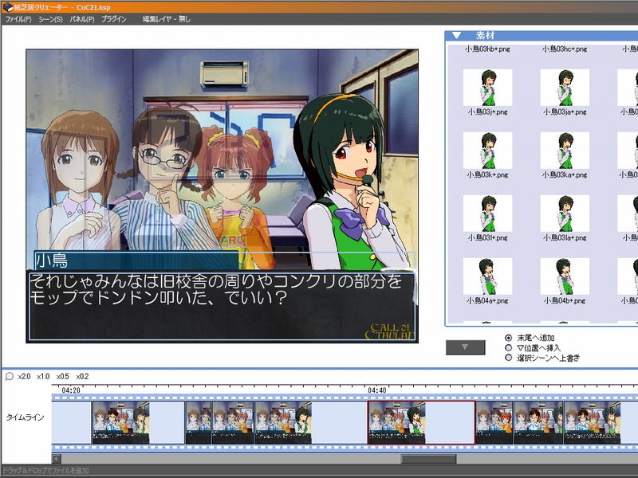Click the magnifier zoom icon by x2.0

point(9,377)
